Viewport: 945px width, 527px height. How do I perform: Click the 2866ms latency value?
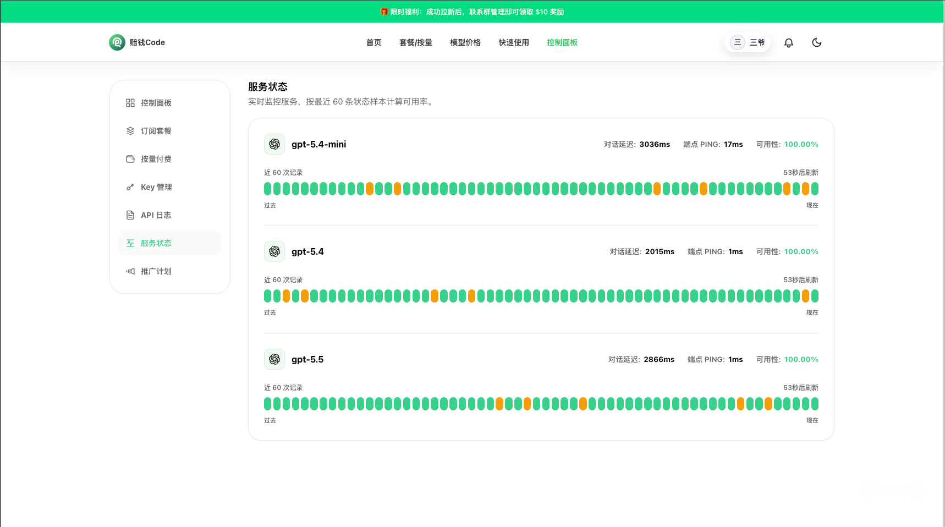pyautogui.click(x=659, y=359)
